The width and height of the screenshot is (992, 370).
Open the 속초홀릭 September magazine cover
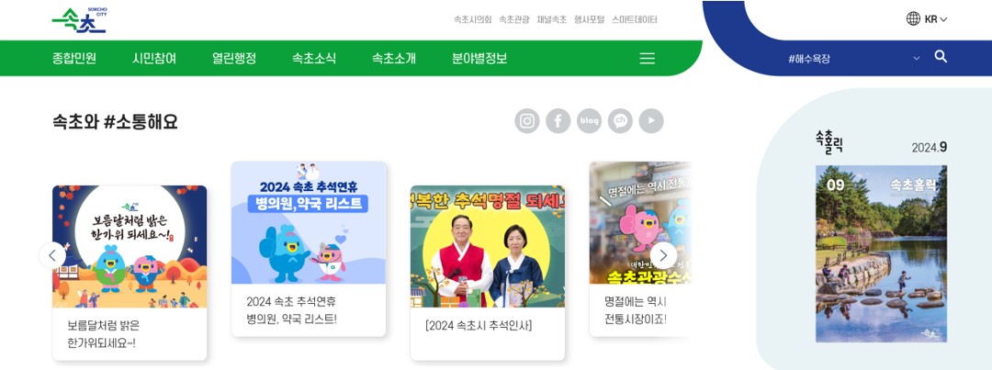[881, 253]
